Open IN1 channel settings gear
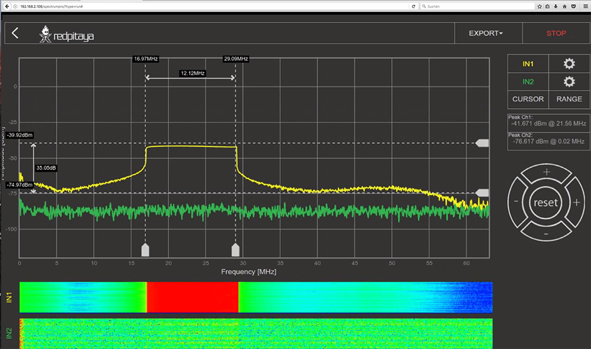Viewport: 591px width, 349px height. point(569,64)
